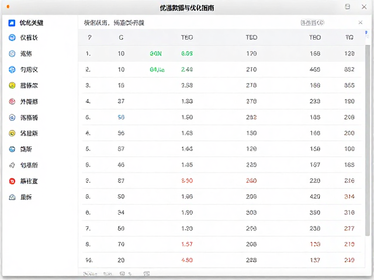374x280 pixels.
Task: Select the yellow-green circle icon, fifth sidebar item
Action: coord(12,86)
